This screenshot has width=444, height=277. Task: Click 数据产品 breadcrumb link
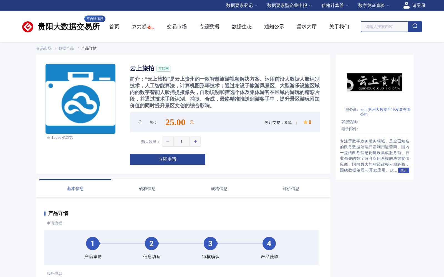click(66, 48)
